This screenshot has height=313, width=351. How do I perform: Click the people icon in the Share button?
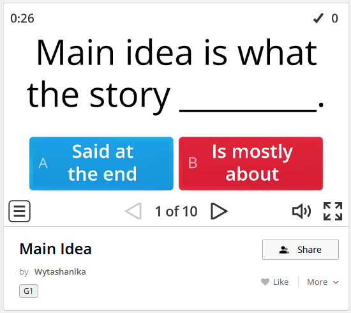[x=284, y=250]
